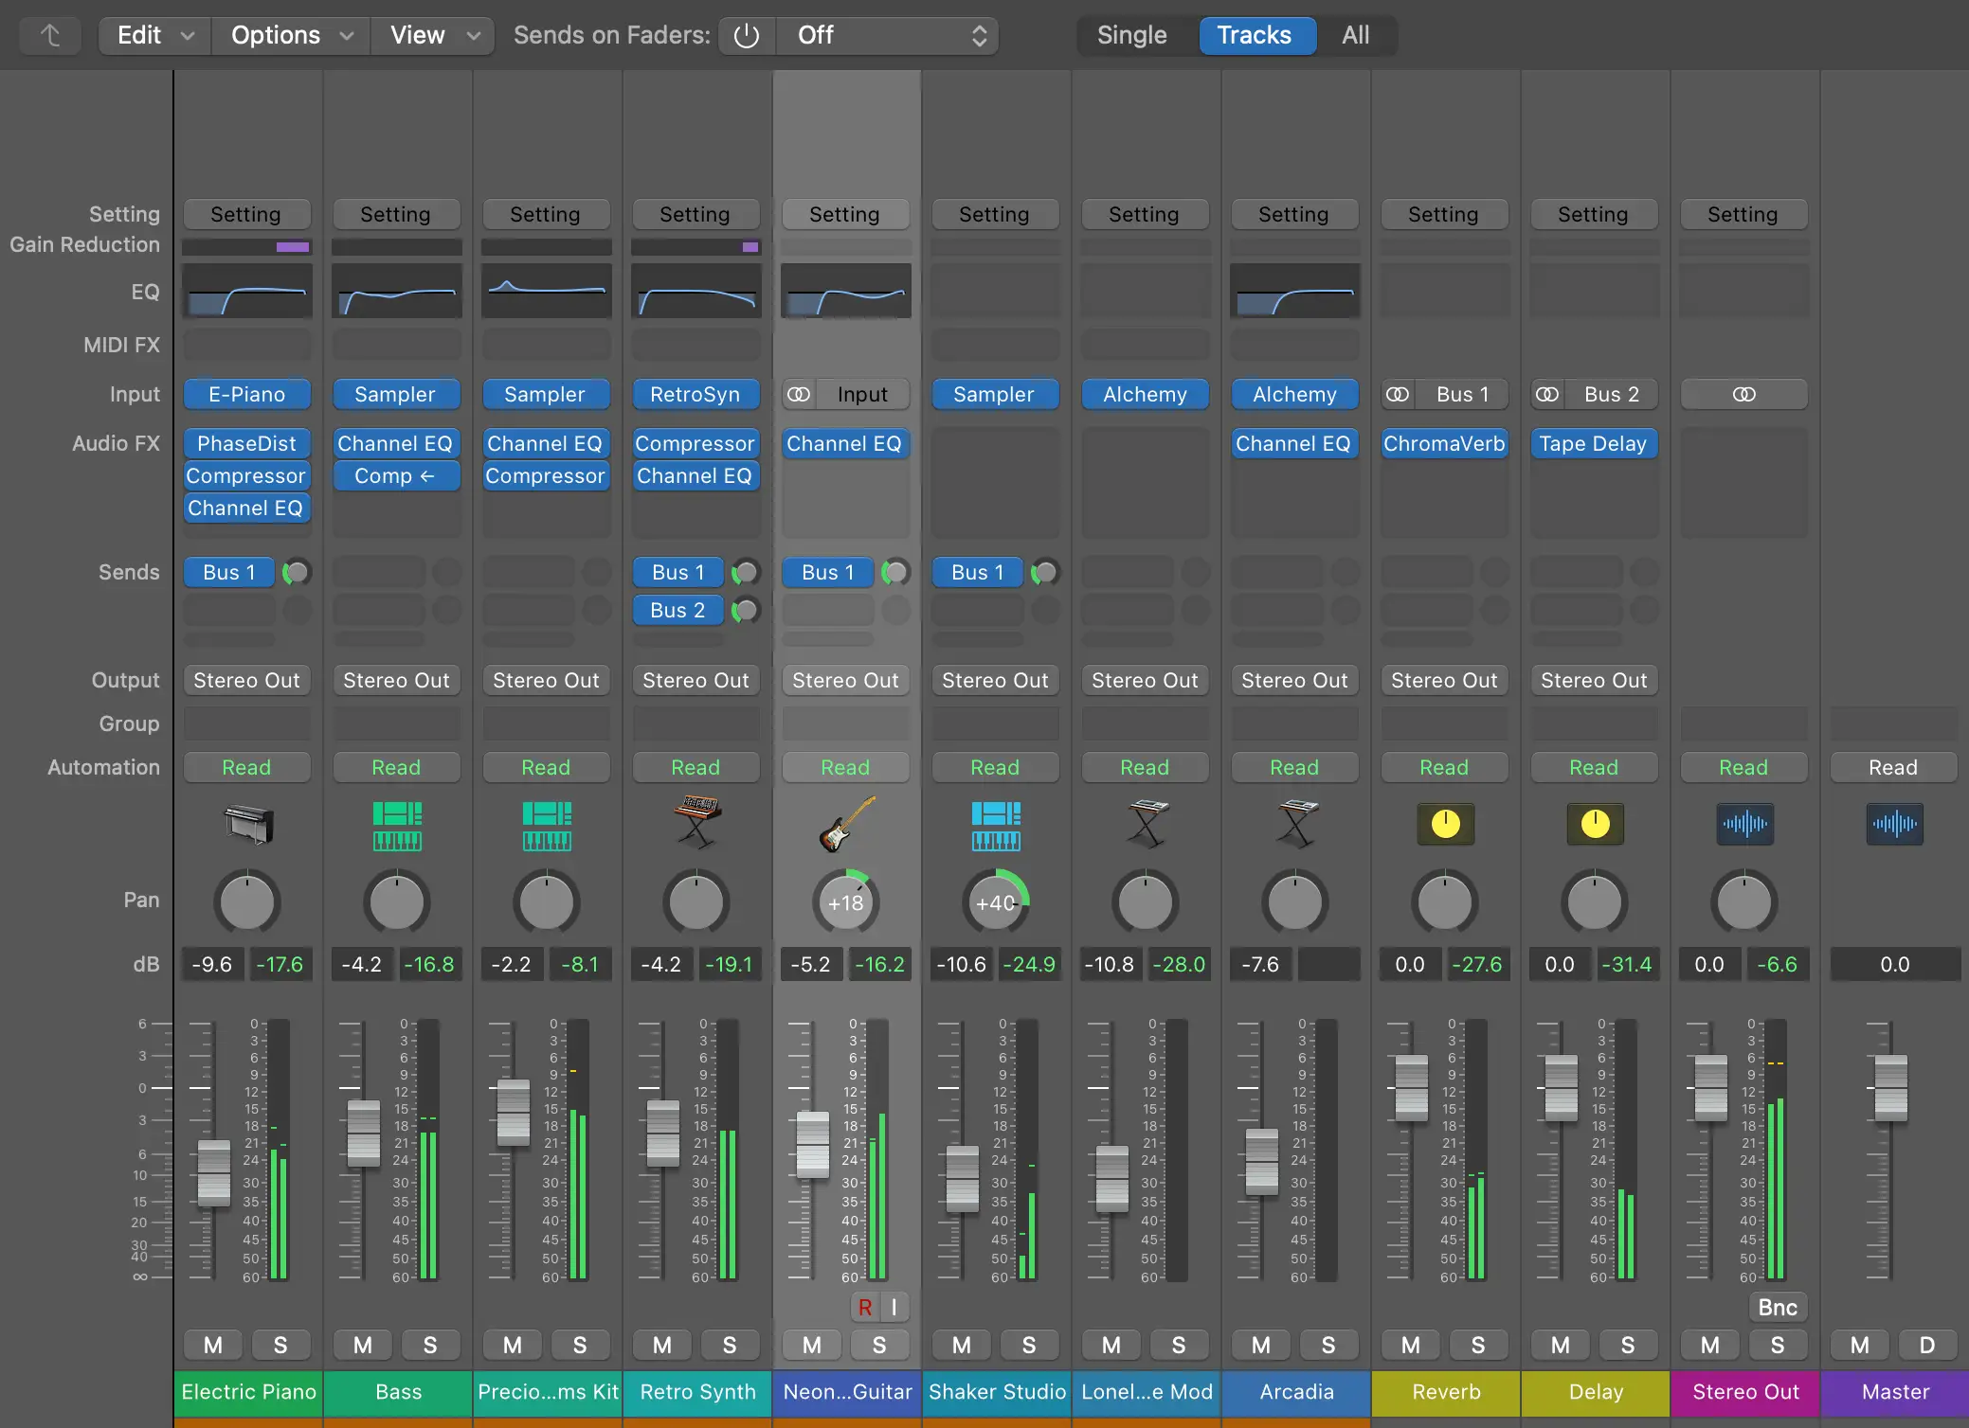Click the Bass channel -4.2 dB field
Screen dimensions: 1969x1428
361,964
